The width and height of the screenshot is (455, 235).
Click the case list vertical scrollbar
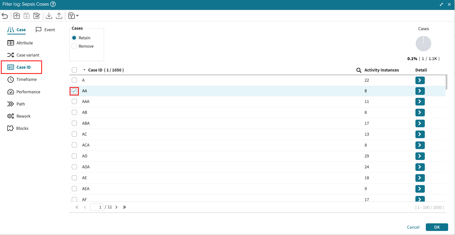point(446,82)
